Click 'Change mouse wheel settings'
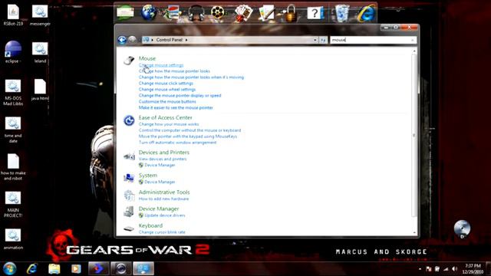491x276 pixels. (167, 90)
